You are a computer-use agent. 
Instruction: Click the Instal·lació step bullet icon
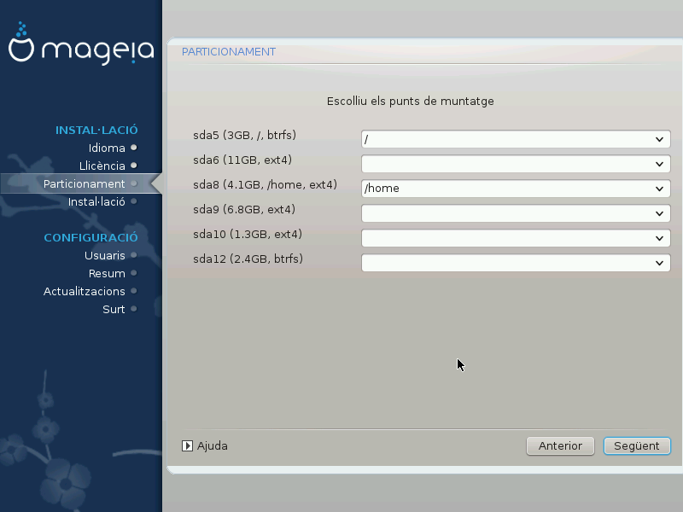coord(134,201)
